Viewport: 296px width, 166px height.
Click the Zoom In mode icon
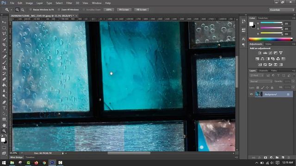[x=17, y=10]
